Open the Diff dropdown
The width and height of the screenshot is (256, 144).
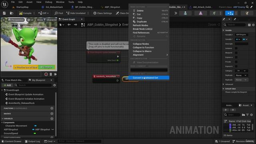[x=44, y=13]
